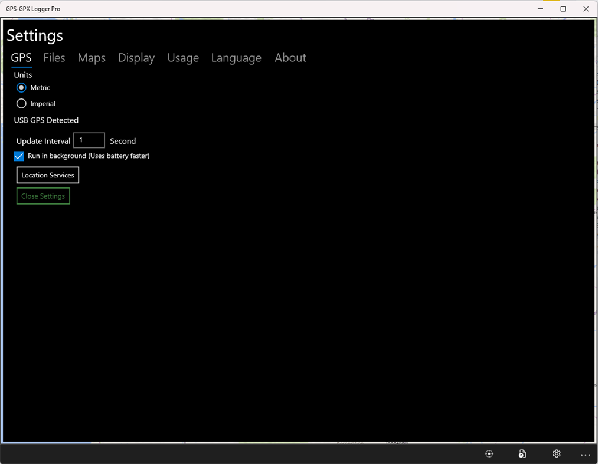Open the GPX file logging icon
This screenshot has height=464, width=598.
[x=522, y=453]
